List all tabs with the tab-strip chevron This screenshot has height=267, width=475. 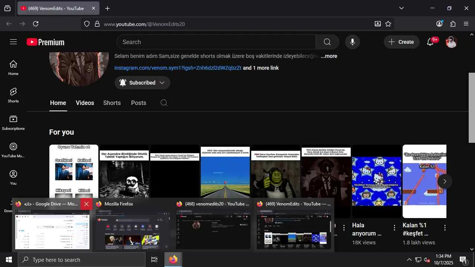tap(402, 8)
